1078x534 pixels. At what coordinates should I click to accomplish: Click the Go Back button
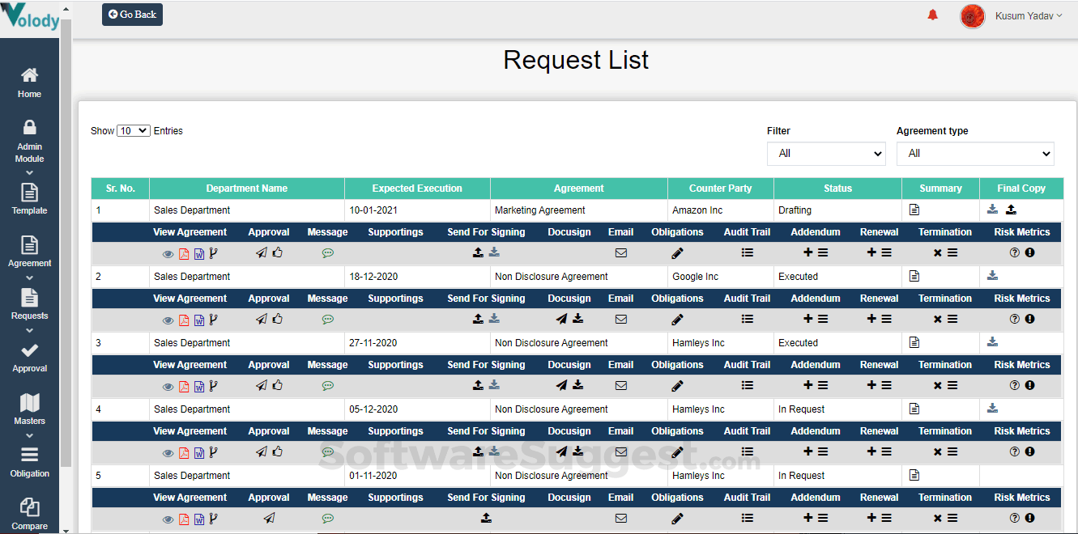pos(132,14)
